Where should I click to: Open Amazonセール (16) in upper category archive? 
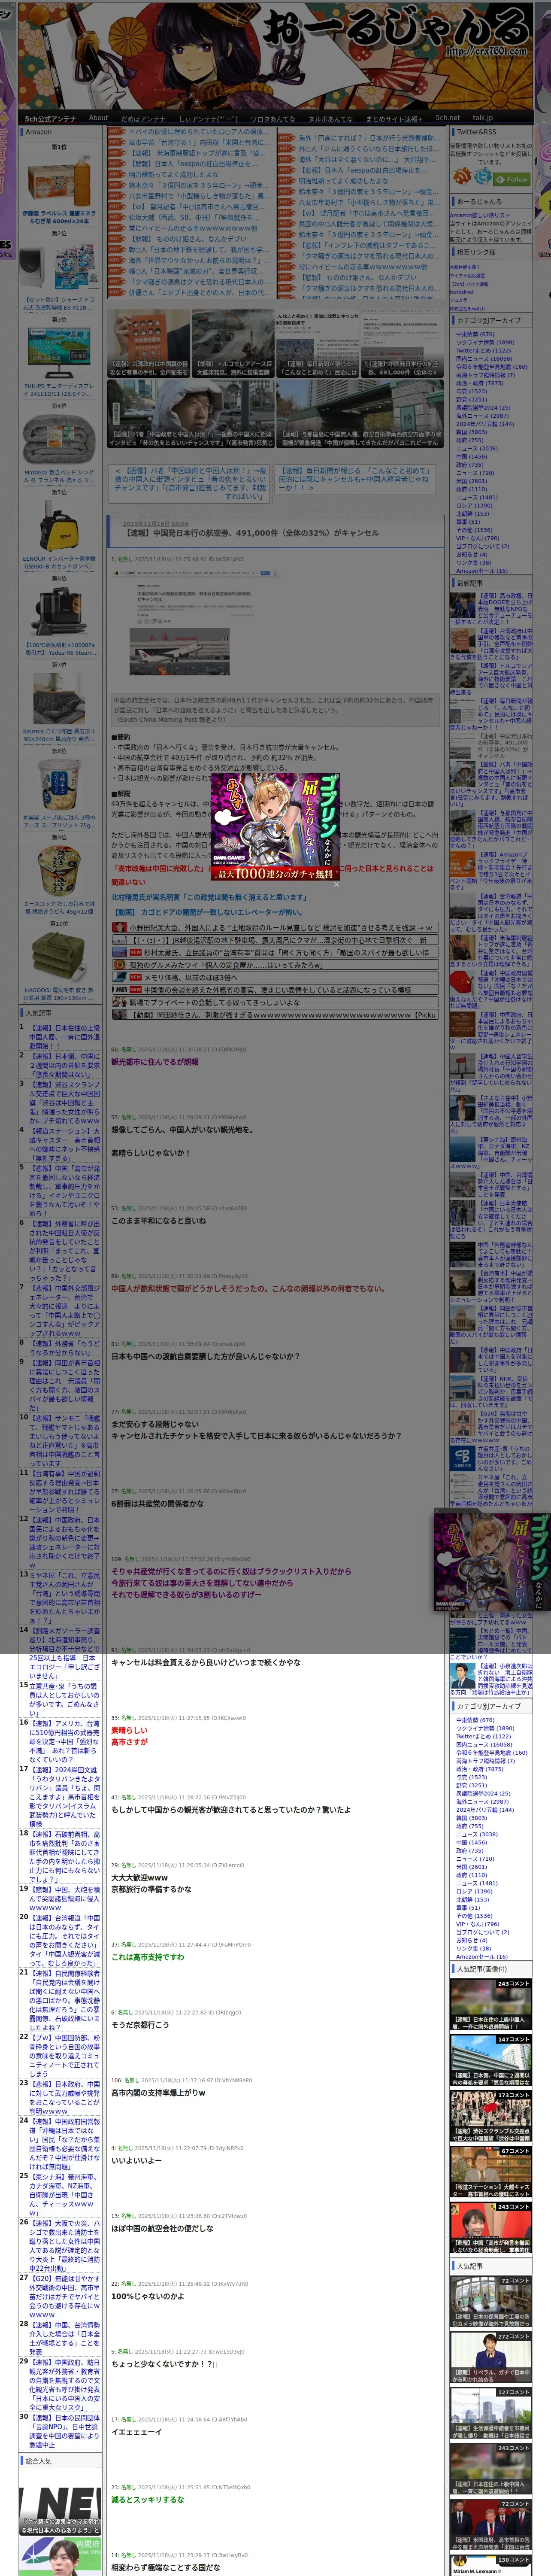click(482, 570)
